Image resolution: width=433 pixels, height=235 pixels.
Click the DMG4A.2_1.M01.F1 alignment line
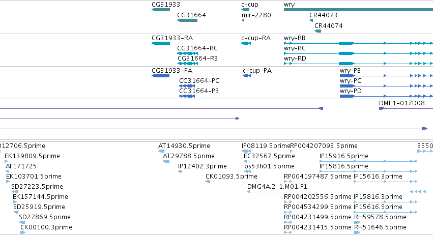(336, 192)
